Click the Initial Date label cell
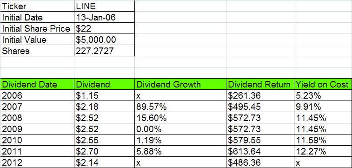The width and height of the screenshot is (352, 168). [x=37, y=17]
